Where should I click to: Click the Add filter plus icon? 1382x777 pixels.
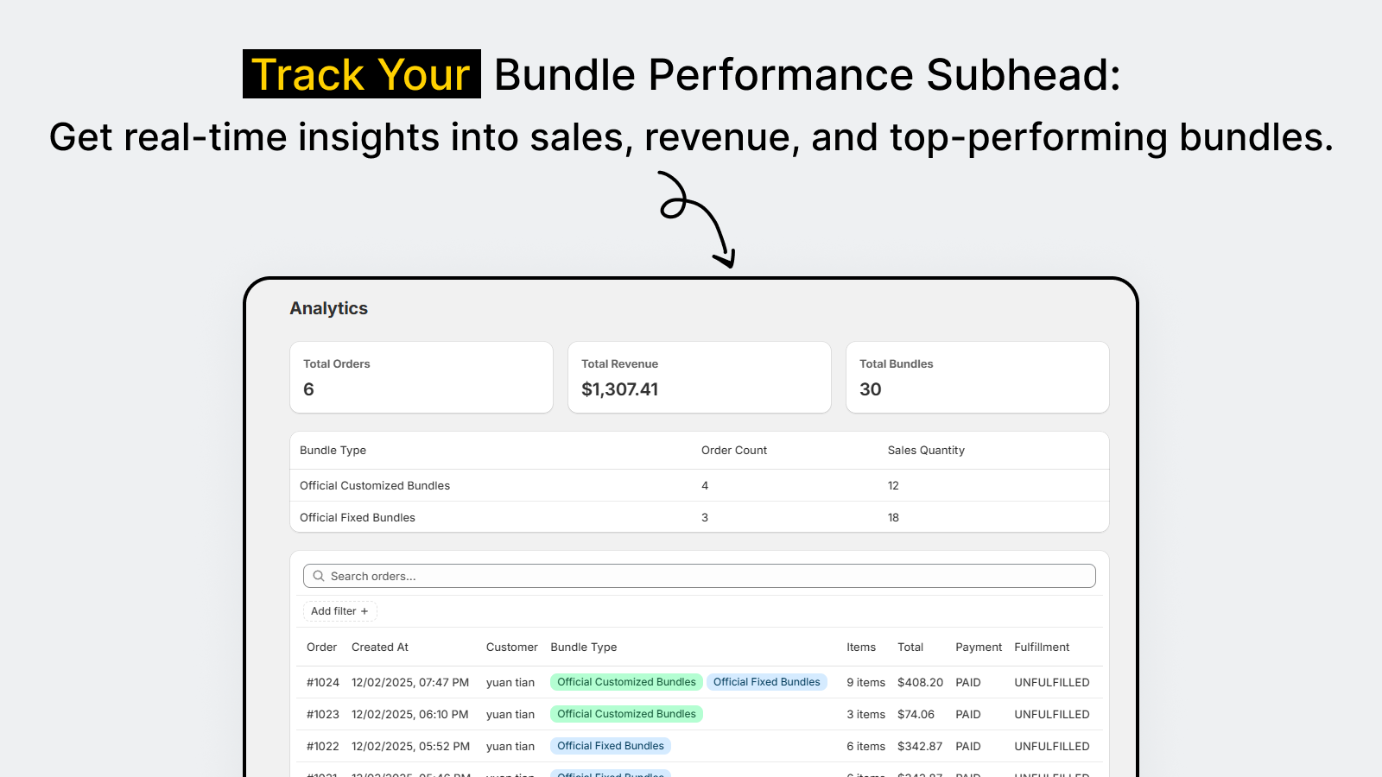tap(366, 610)
